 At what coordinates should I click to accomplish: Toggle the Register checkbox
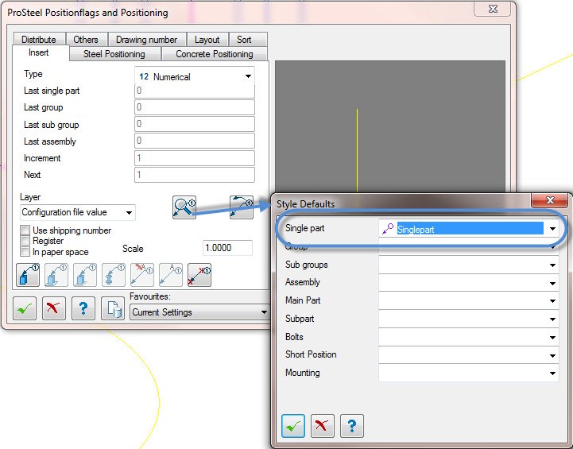25,240
